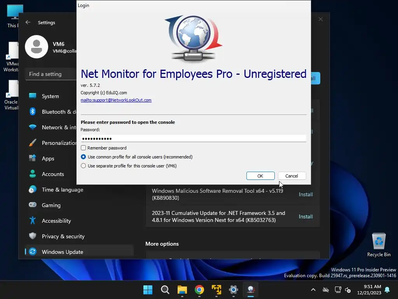
Task: Close the Settings window
Action: coord(321,19)
